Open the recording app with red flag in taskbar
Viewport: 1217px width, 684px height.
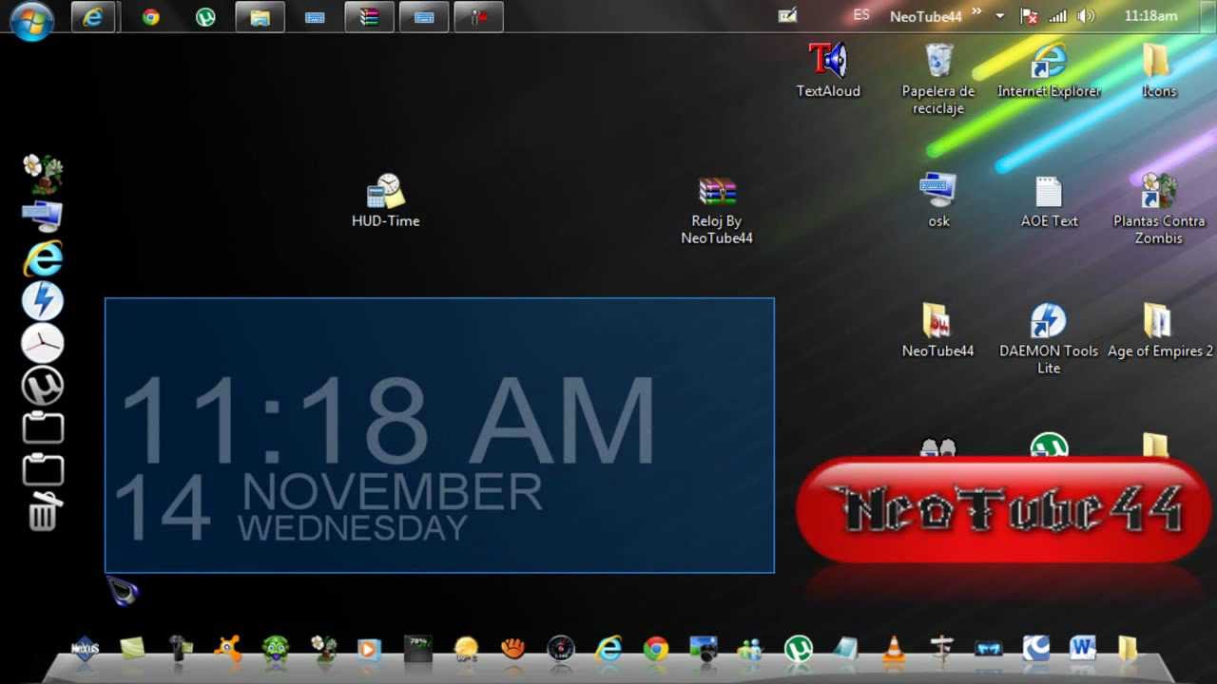coord(478,17)
